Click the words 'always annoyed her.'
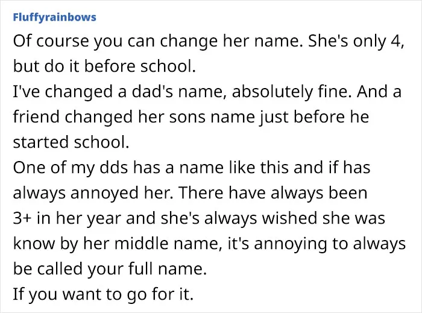 (x=93, y=193)
